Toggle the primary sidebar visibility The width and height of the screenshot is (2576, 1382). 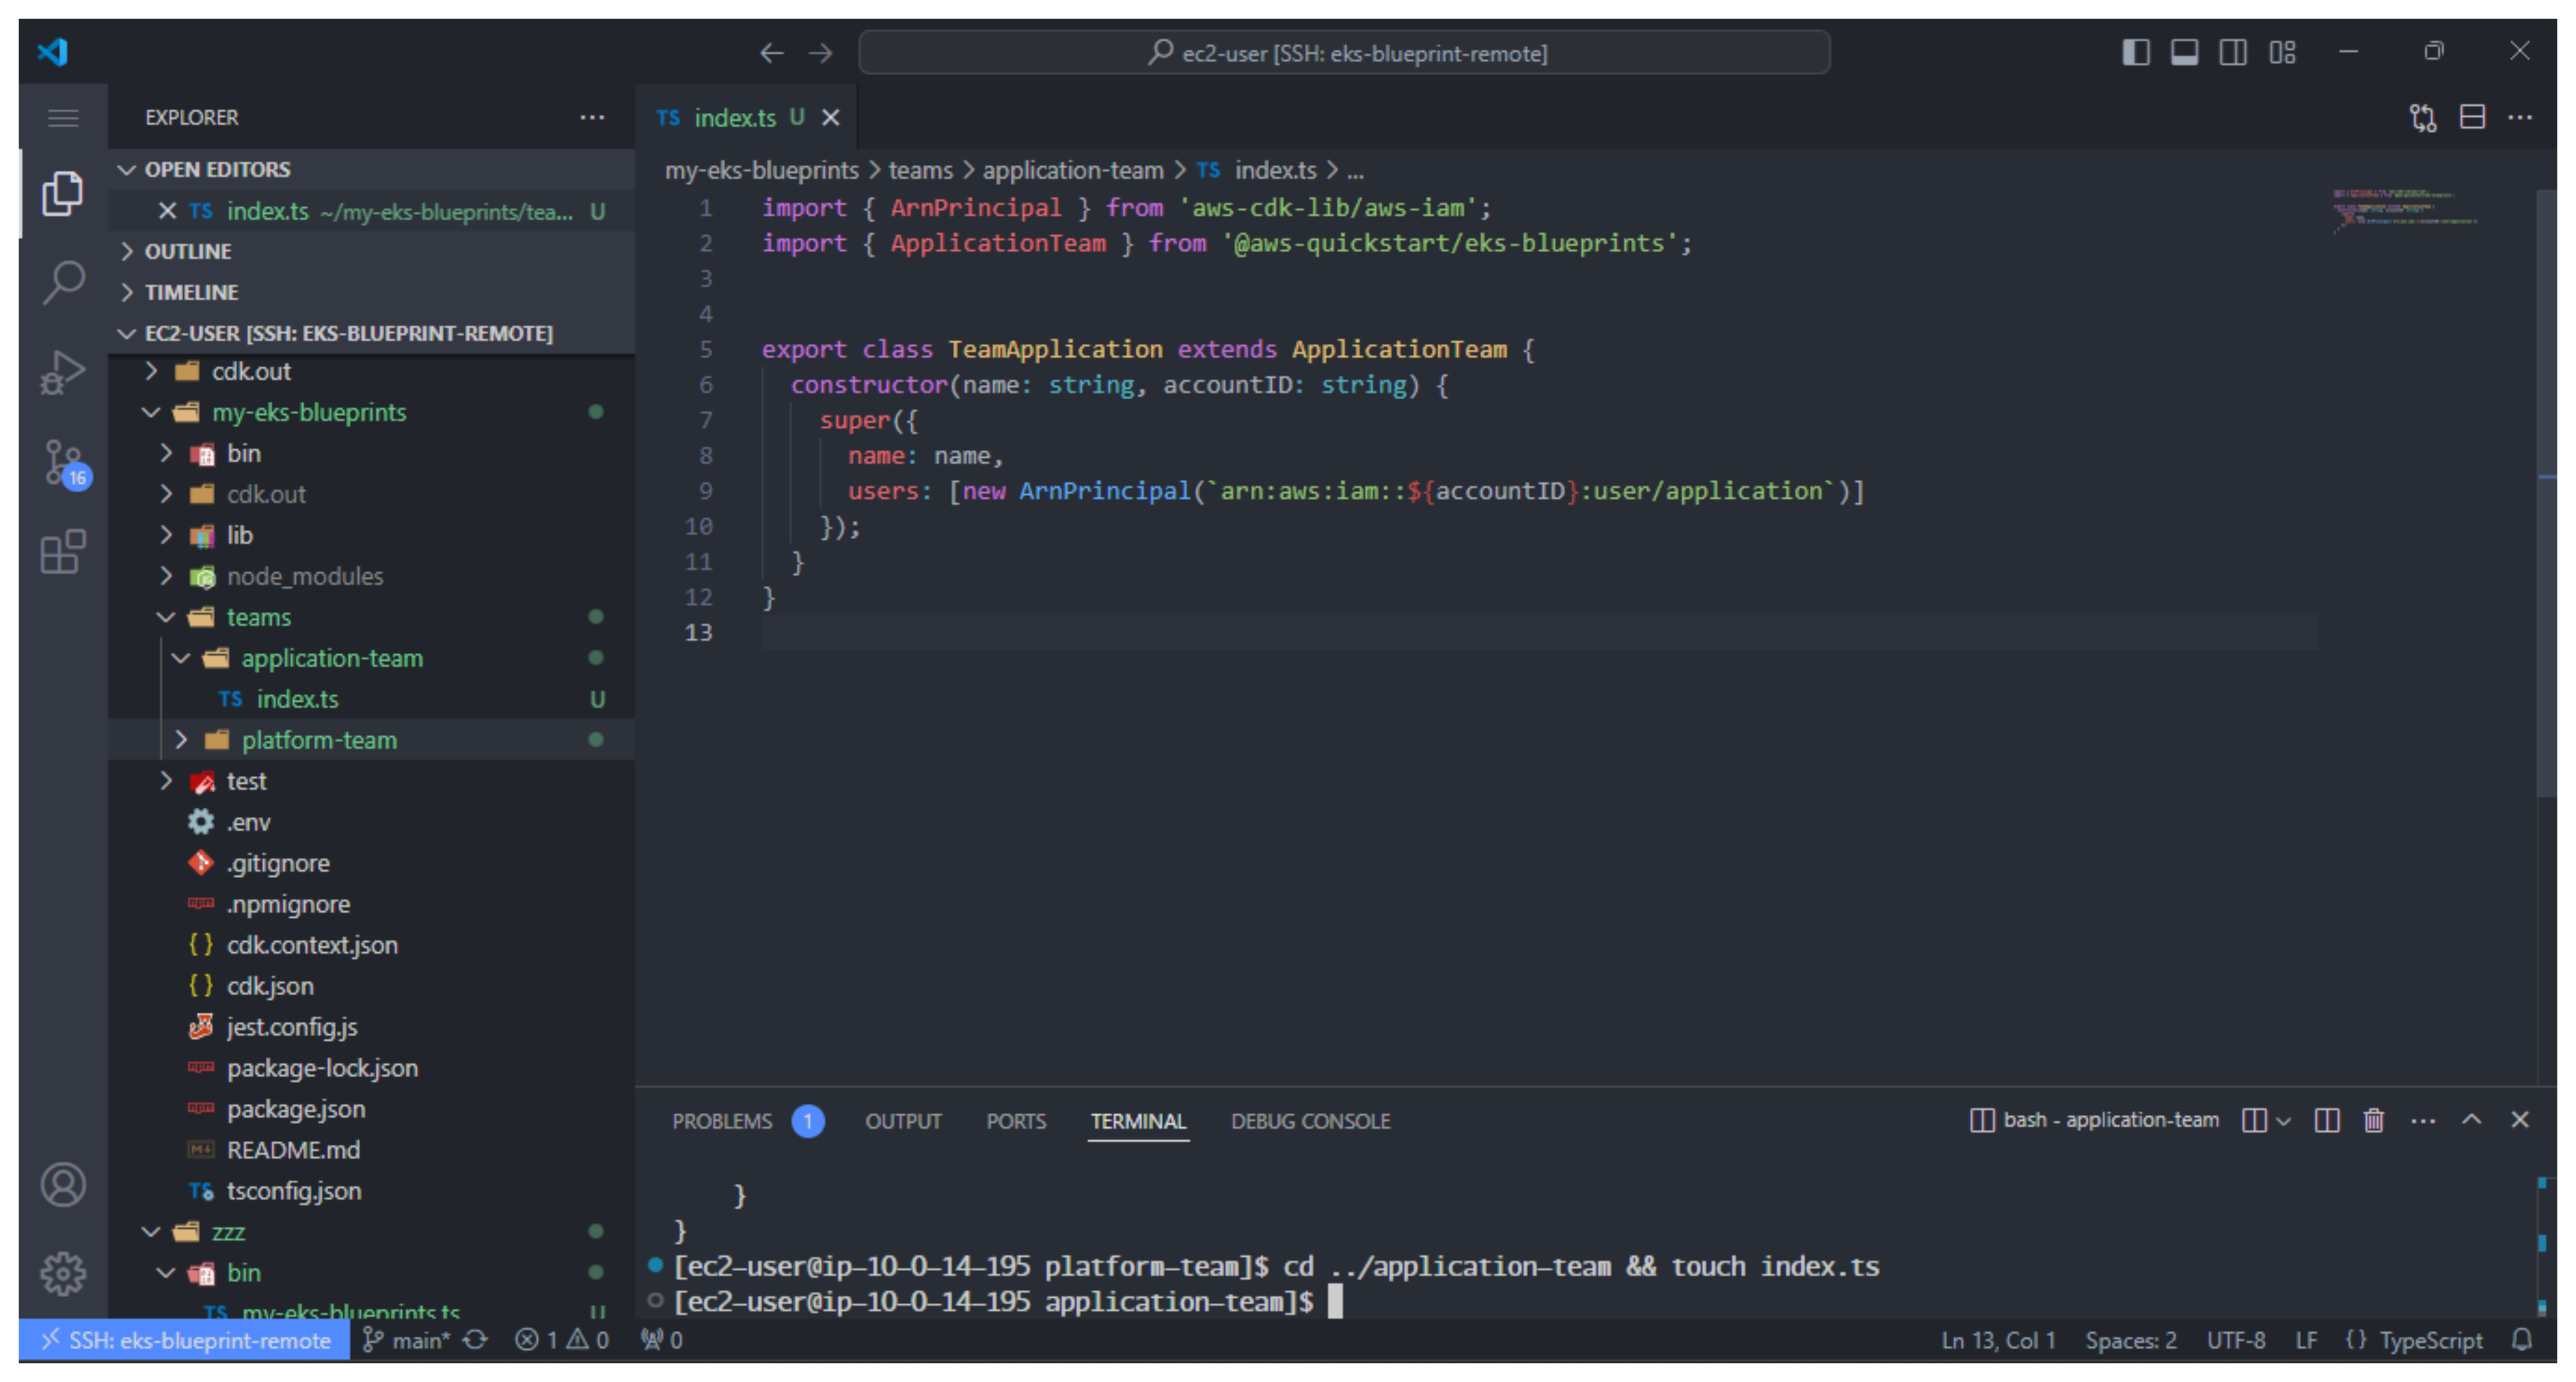pos(2136,52)
